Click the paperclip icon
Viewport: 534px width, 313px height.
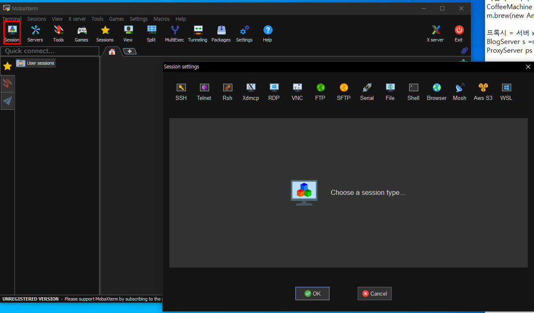point(465,51)
